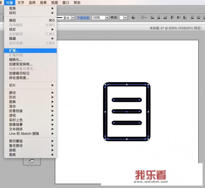Click the right-middle anchor of the rounded rectangle
This screenshot has height=188, width=205.
[x=148, y=112]
